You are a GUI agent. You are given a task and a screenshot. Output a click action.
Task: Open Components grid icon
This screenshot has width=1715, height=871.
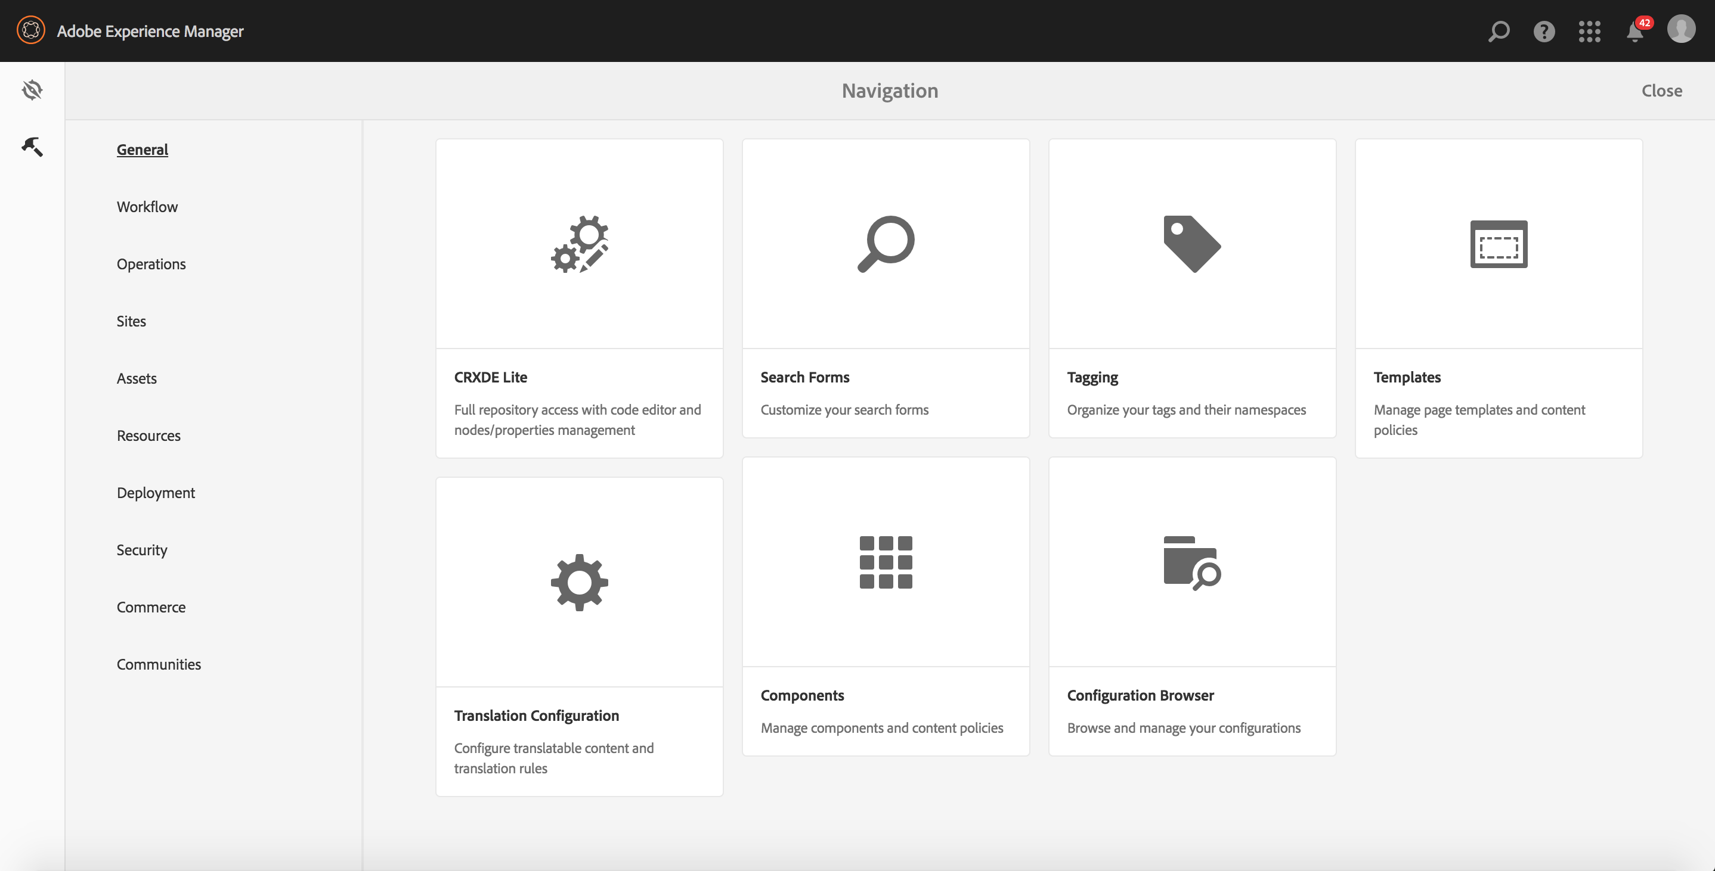coord(886,562)
